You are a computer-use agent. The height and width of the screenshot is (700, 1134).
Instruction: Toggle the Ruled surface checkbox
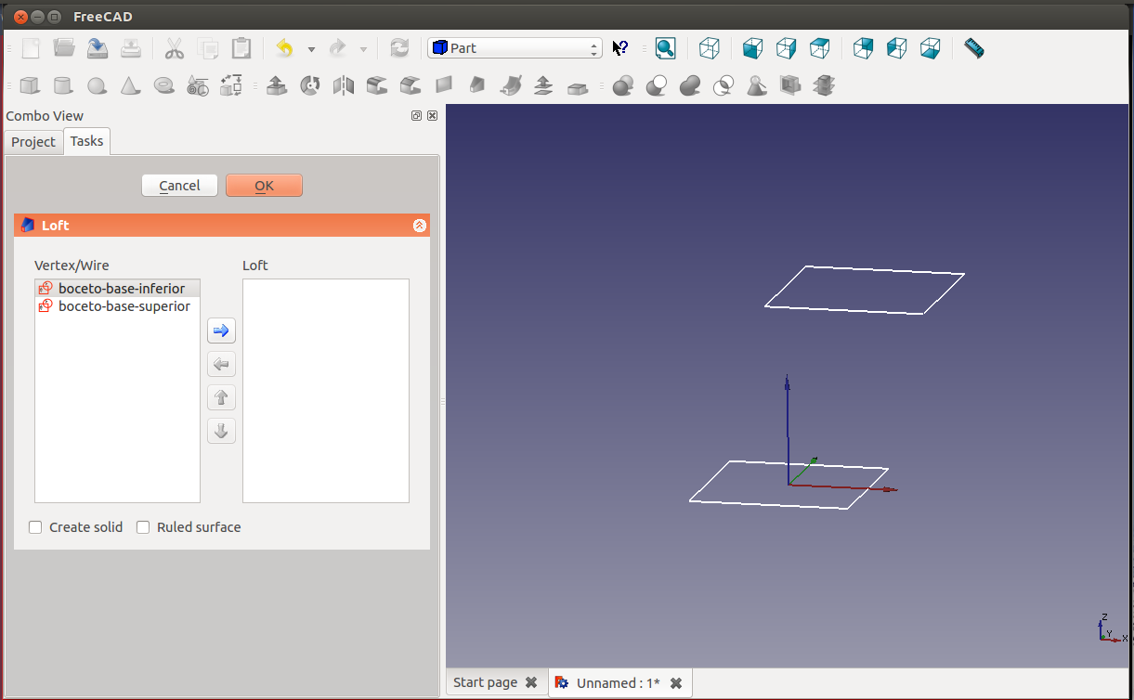(143, 527)
